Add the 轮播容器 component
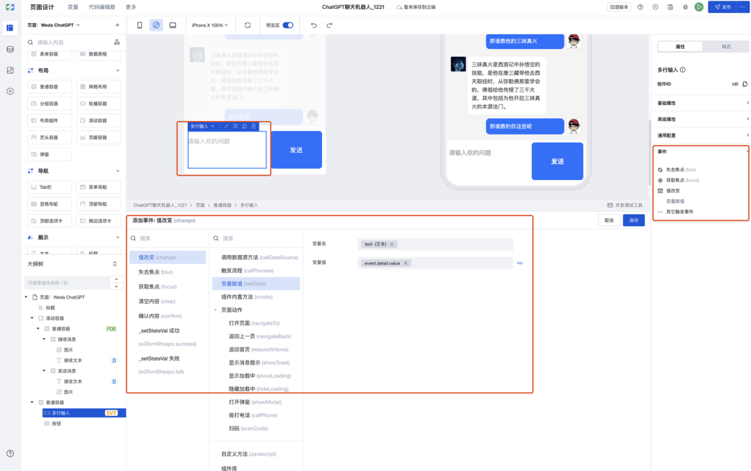Screen dimensions: 751x471 pyautogui.click(x=98, y=104)
